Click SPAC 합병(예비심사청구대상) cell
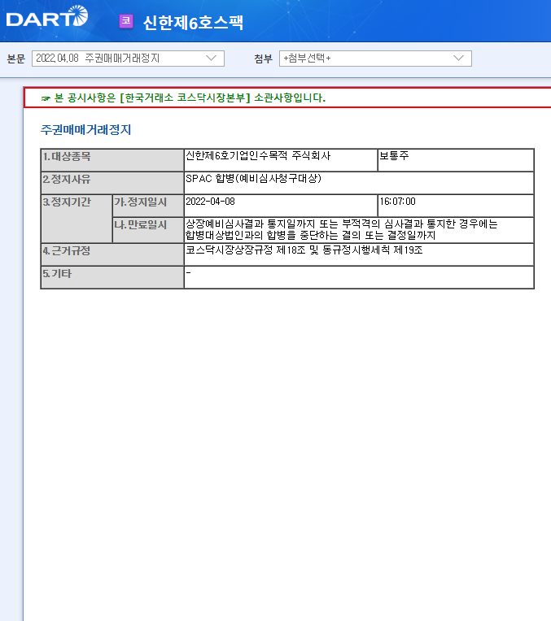Screen dimensions: 551x621 click(x=359, y=183)
